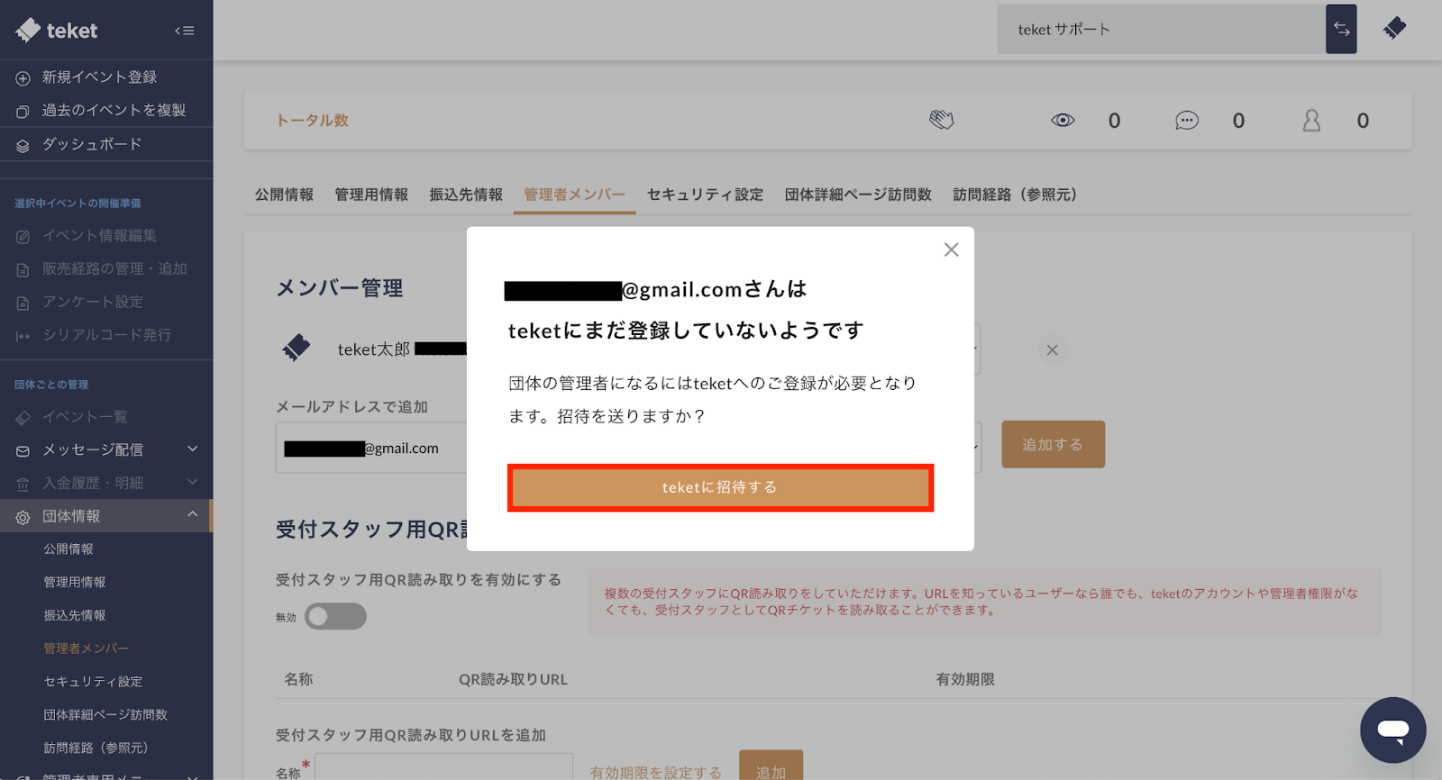Click the teket logo in sidebar header
This screenshot has height=780, width=1442.
[56, 31]
